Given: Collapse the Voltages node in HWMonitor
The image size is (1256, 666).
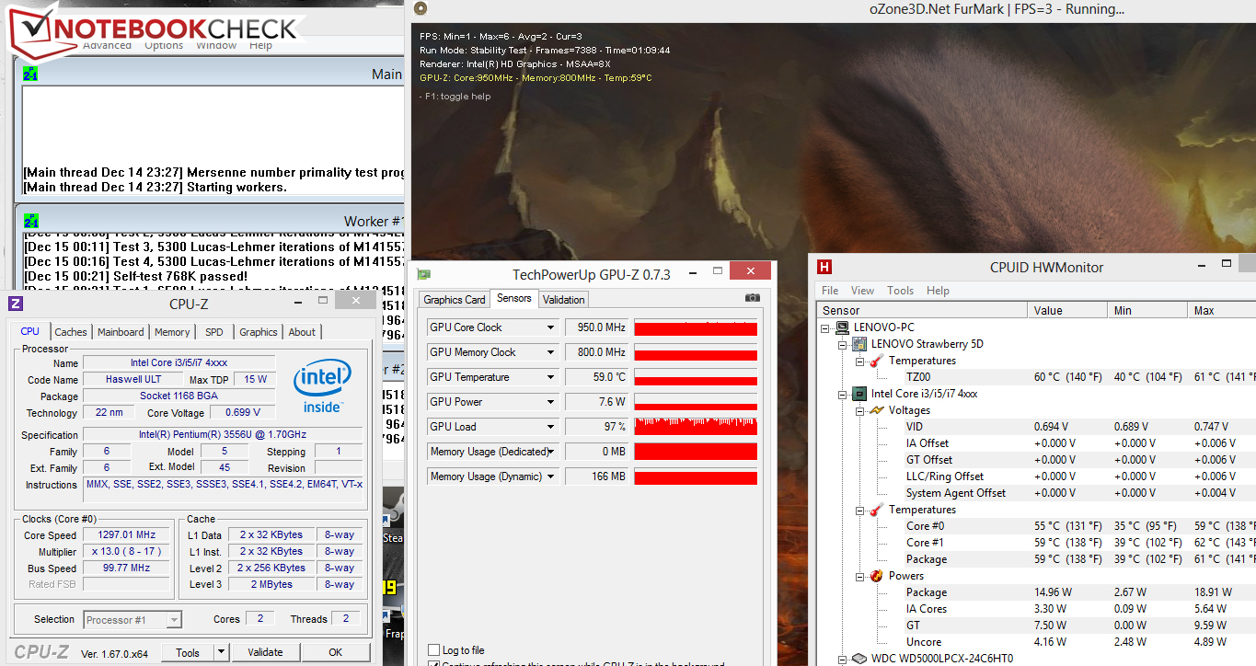Looking at the screenshot, I should pyautogui.click(x=859, y=410).
